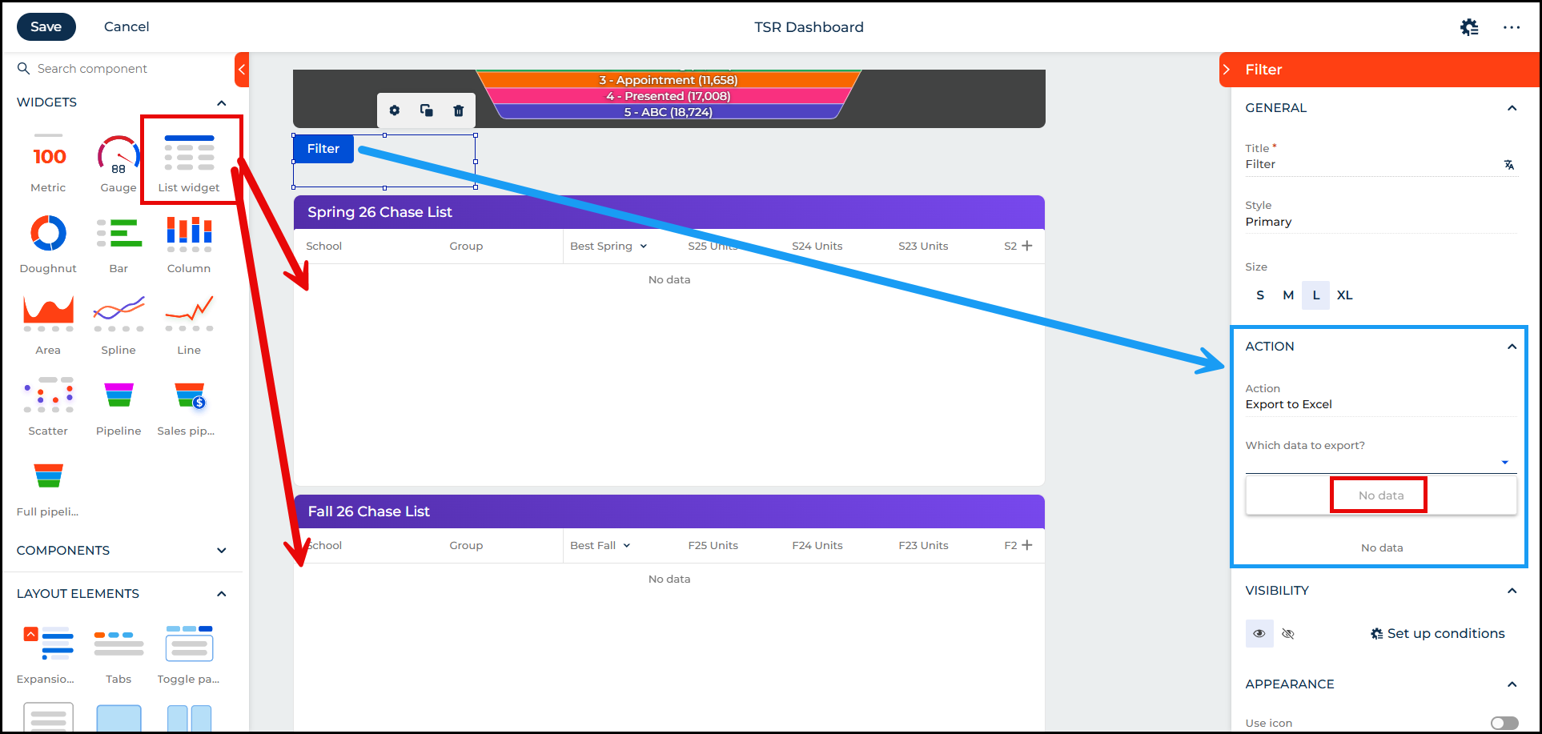Click Set up conditions link
Viewport: 1542px width, 734px height.
tap(1438, 633)
